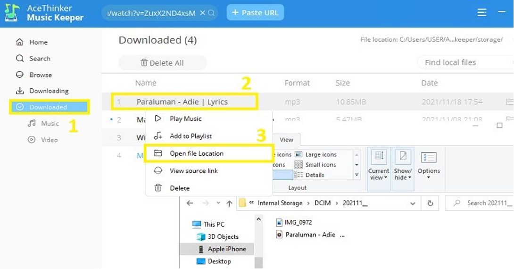This screenshot has width=514, height=269.
Task: Select Details layout
Action: (x=309, y=175)
